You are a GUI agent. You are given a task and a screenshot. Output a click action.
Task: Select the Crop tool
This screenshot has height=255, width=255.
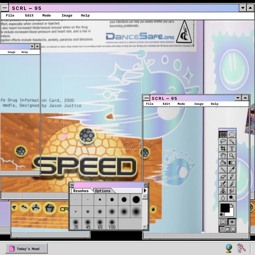coord(223,149)
